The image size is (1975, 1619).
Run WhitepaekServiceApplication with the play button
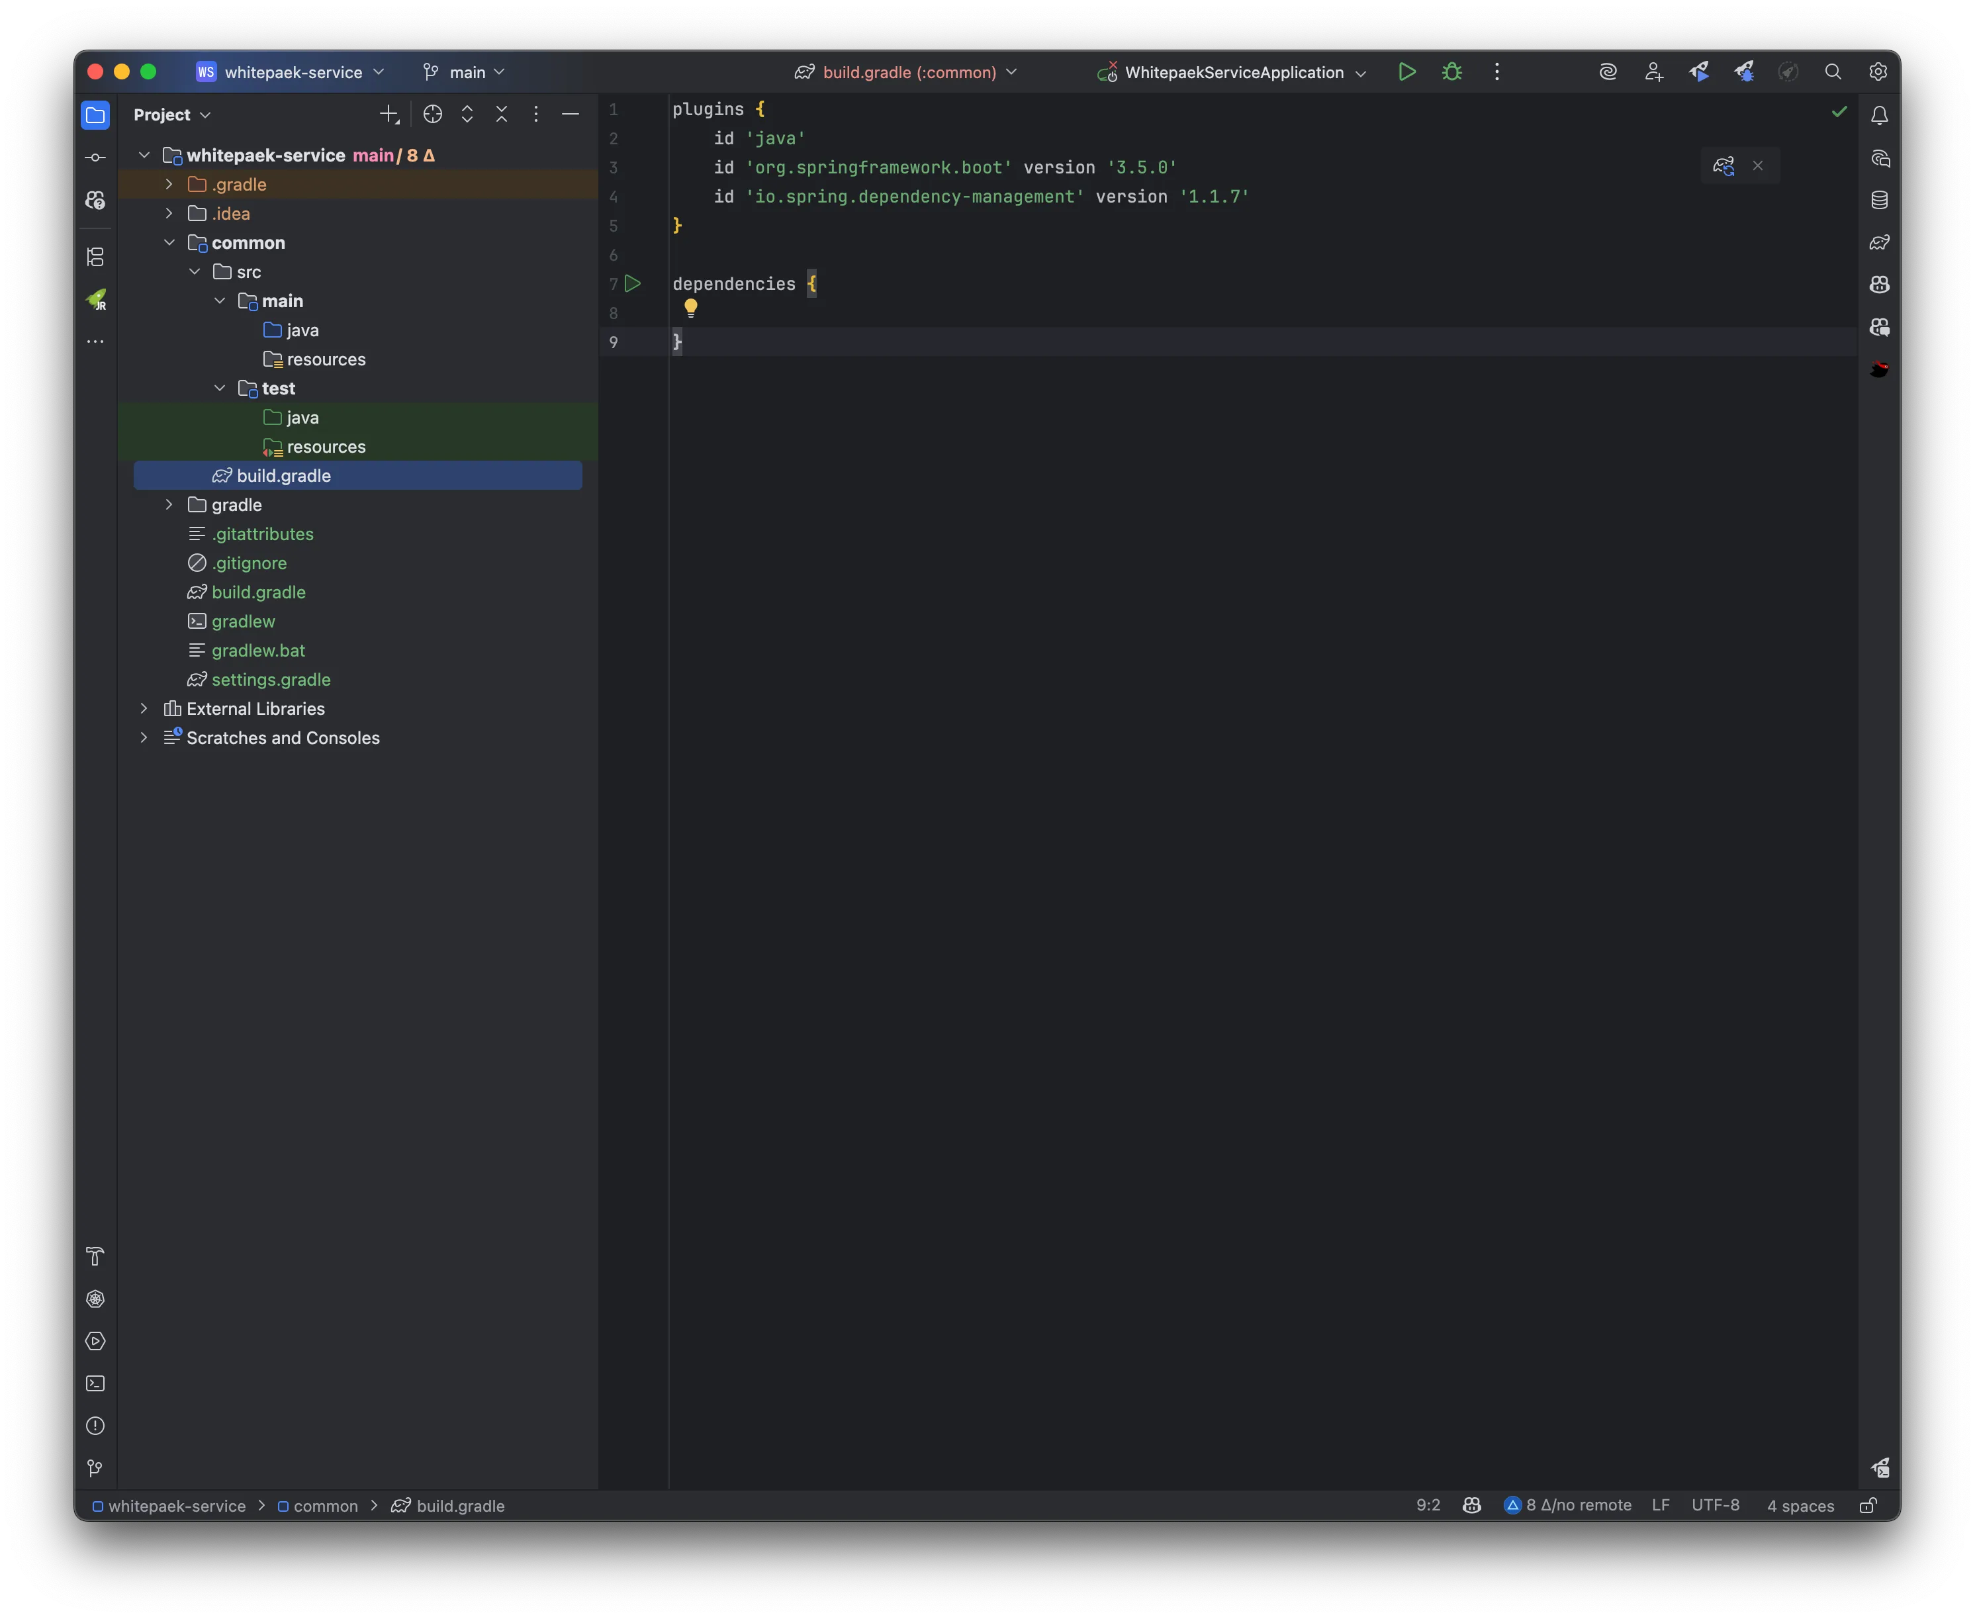coord(1406,71)
